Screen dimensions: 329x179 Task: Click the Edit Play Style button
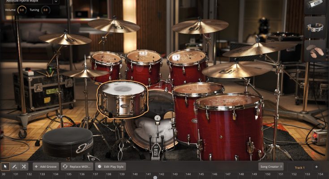pos(111,166)
